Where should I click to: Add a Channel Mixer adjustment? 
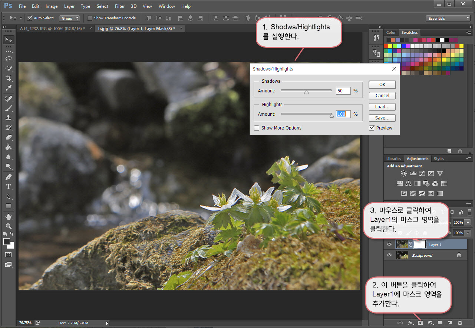click(x=435, y=183)
